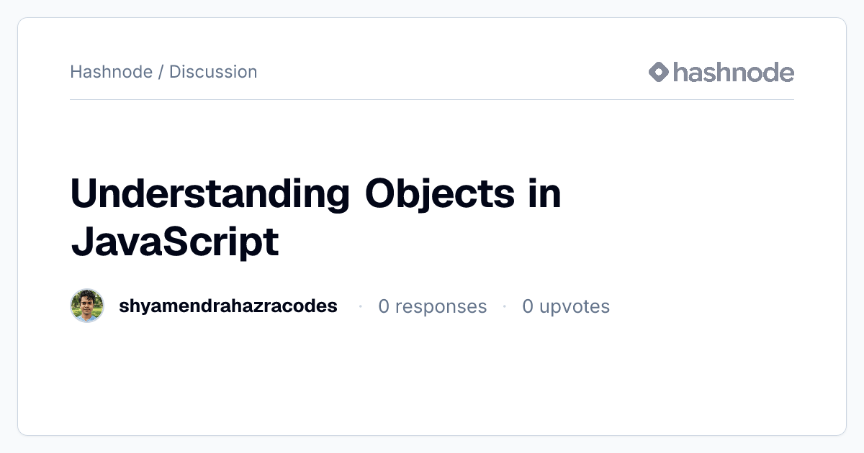Click the dot separator before 0 upvotes
Viewport: 864px width, 453px height.
point(505,307)
